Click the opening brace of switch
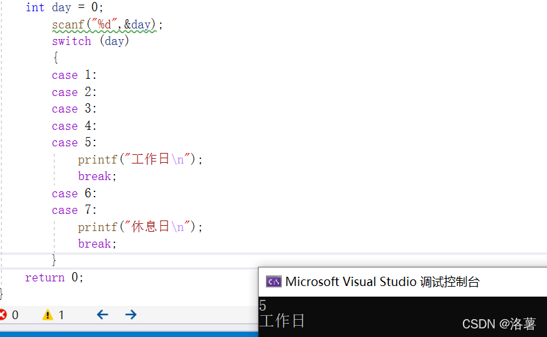547x337 pixels. coord(56,58)
